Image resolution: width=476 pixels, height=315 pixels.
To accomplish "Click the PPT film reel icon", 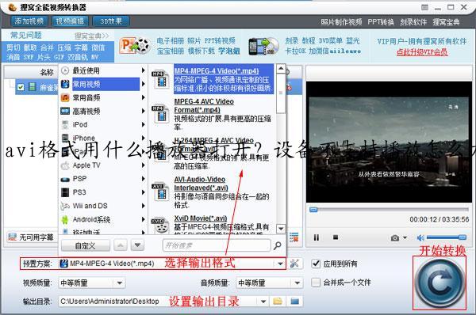I will coord(135,46).
